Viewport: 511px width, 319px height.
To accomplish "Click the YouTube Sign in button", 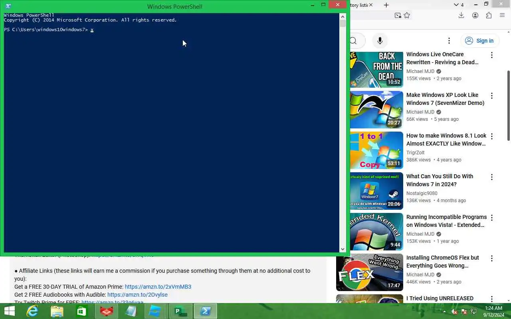I will (x=479, y=41).
